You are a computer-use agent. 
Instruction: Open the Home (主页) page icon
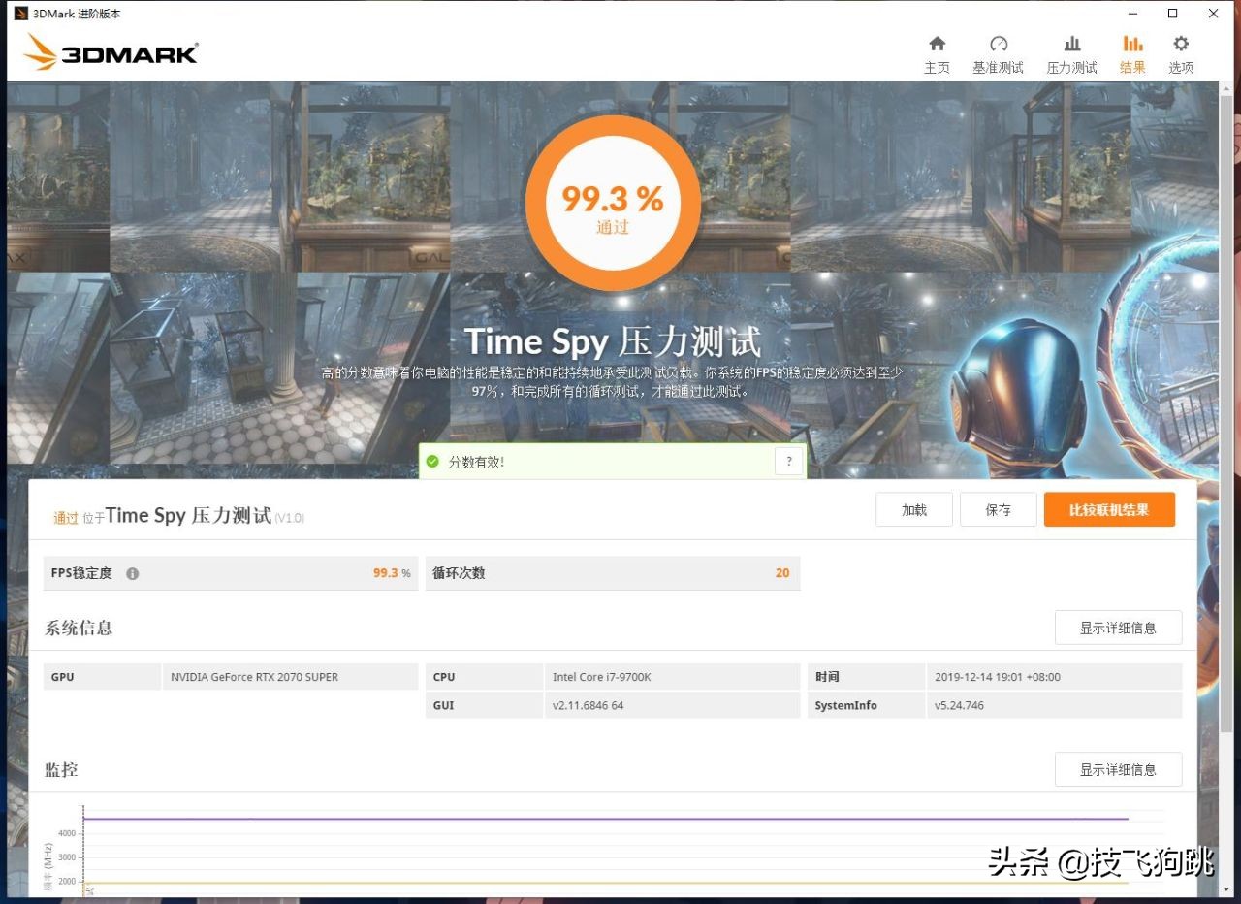point(937,53)
